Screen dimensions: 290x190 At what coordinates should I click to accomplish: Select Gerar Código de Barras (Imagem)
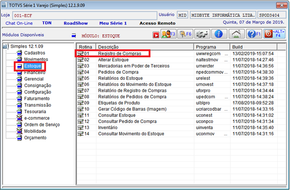132,109
